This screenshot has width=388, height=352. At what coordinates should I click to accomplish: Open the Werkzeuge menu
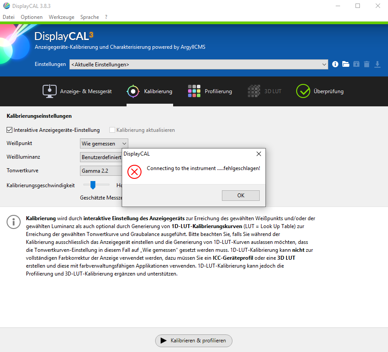(62, 17)
